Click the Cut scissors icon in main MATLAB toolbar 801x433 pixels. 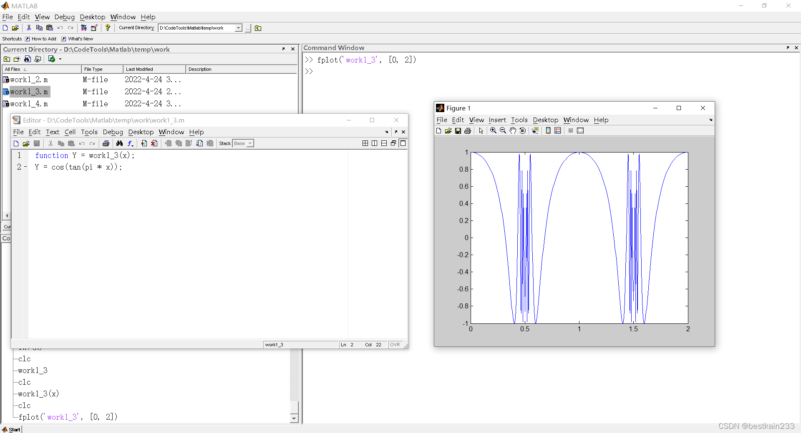(x=29, y=28)
